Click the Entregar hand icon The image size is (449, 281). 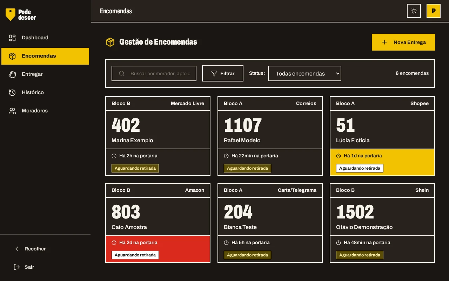pos(12,74)
